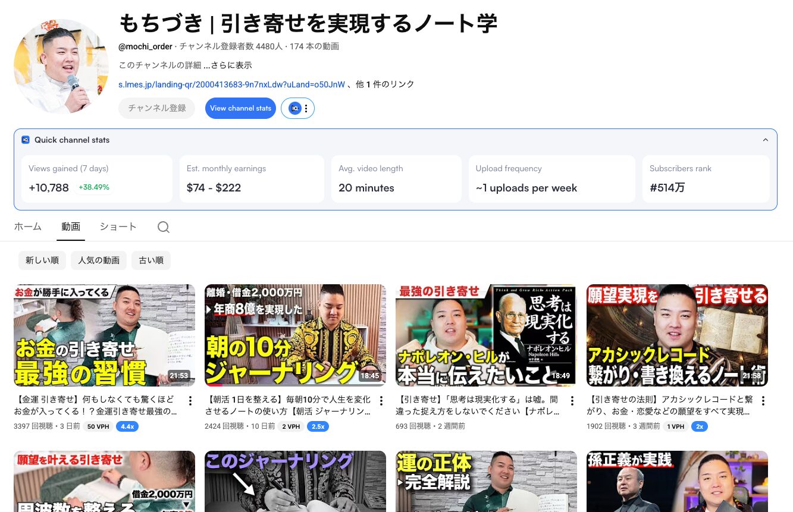
Task: Click the View channel stats button
Action: [x=240, y=108]
